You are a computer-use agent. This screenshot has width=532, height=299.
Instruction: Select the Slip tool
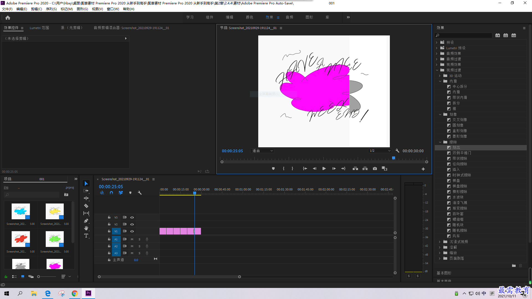(86, 213)
